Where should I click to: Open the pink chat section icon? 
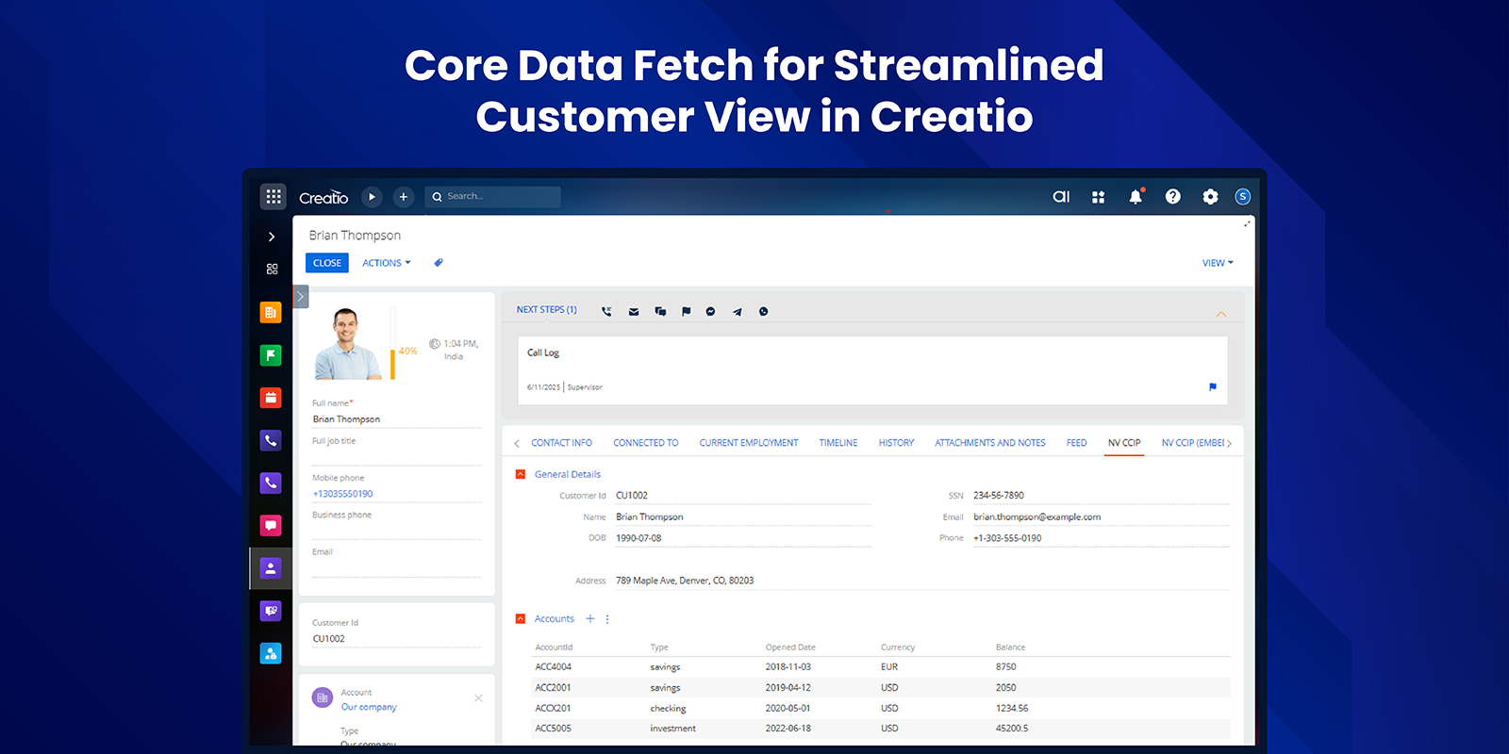pos(271,525)
